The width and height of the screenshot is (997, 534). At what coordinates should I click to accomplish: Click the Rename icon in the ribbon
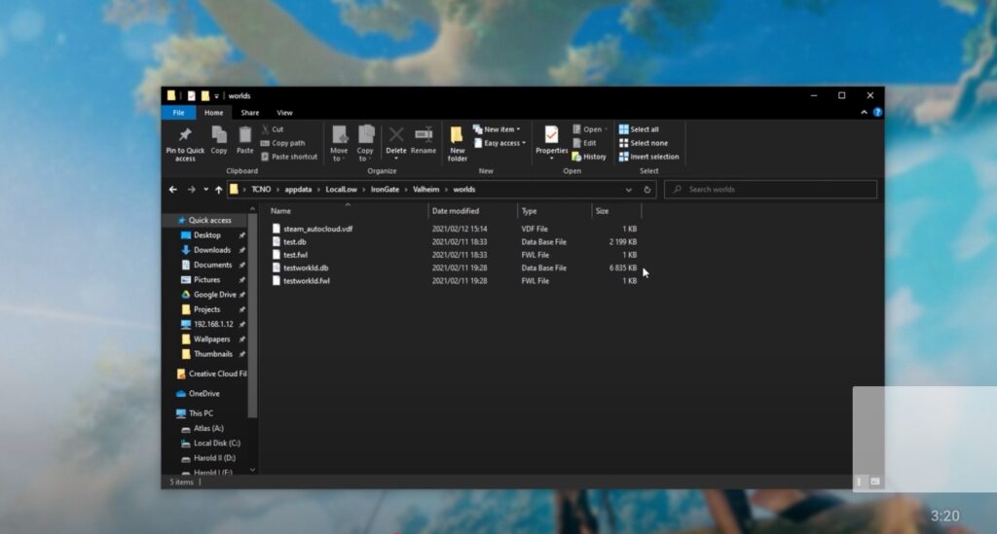pos(424,135)
